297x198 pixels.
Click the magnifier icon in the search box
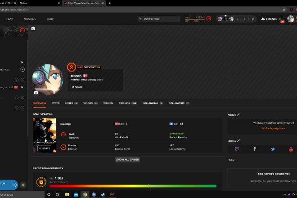(x=140, y=19)
